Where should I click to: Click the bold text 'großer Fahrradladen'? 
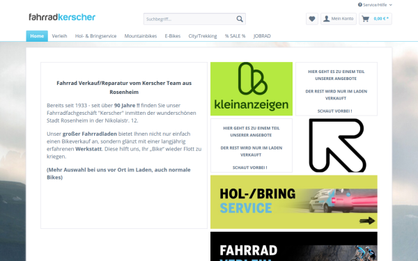90,134
